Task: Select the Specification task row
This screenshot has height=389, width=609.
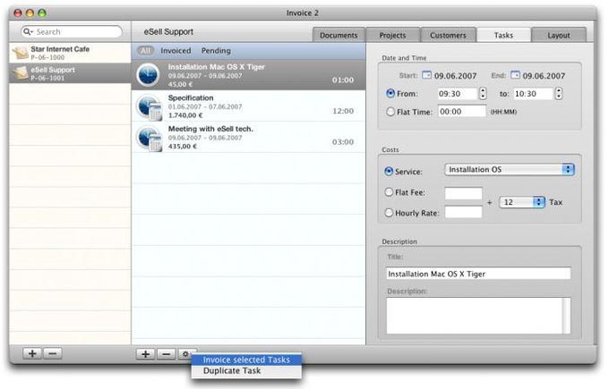Action: [x=249, y=106]
